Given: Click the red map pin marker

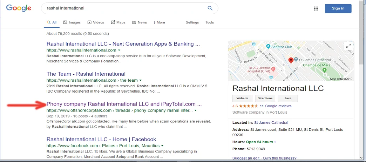Looking at the screenshot, I should coord(291,60).
